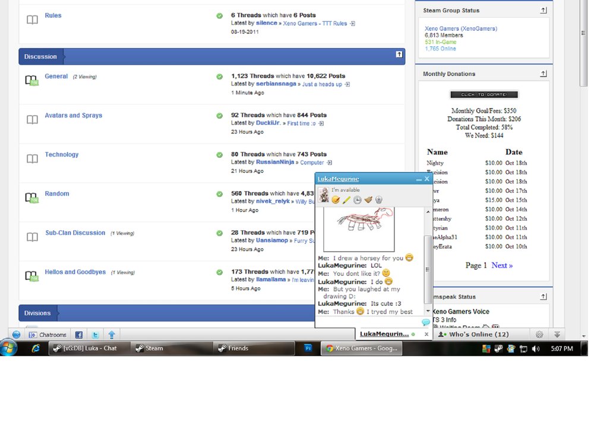Select LukaMegurin... tab in chat bar

384,334
